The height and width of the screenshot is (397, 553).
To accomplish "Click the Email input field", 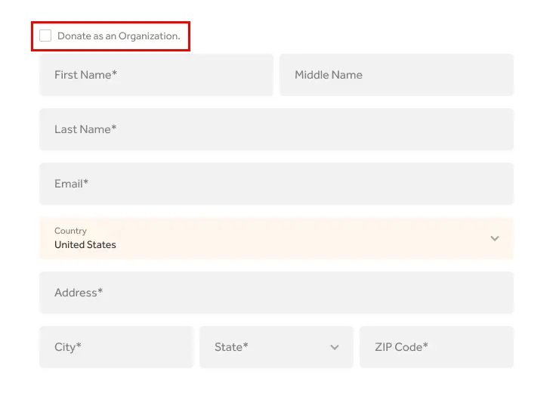I will (x=276, y=184).
